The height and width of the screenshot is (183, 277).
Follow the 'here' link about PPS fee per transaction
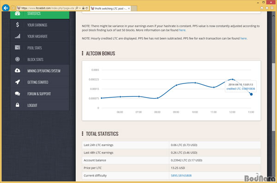click(x=243, y=38)
